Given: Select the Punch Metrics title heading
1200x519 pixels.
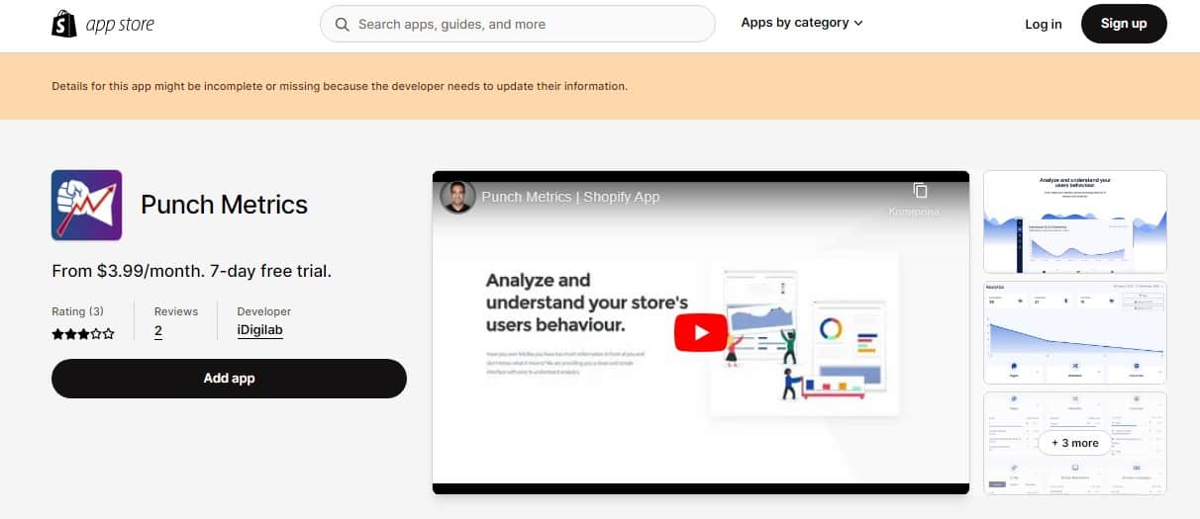Looking at the screenshot, I should 224,205.
